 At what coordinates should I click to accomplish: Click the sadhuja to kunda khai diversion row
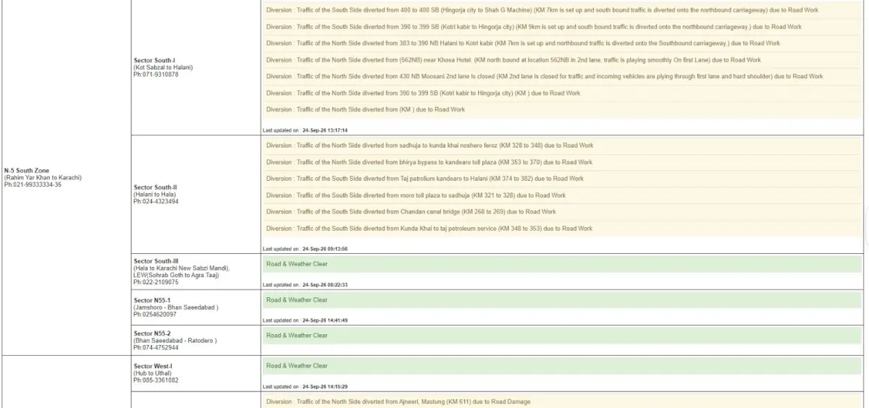pyautogui.click(x=562, y=145)
